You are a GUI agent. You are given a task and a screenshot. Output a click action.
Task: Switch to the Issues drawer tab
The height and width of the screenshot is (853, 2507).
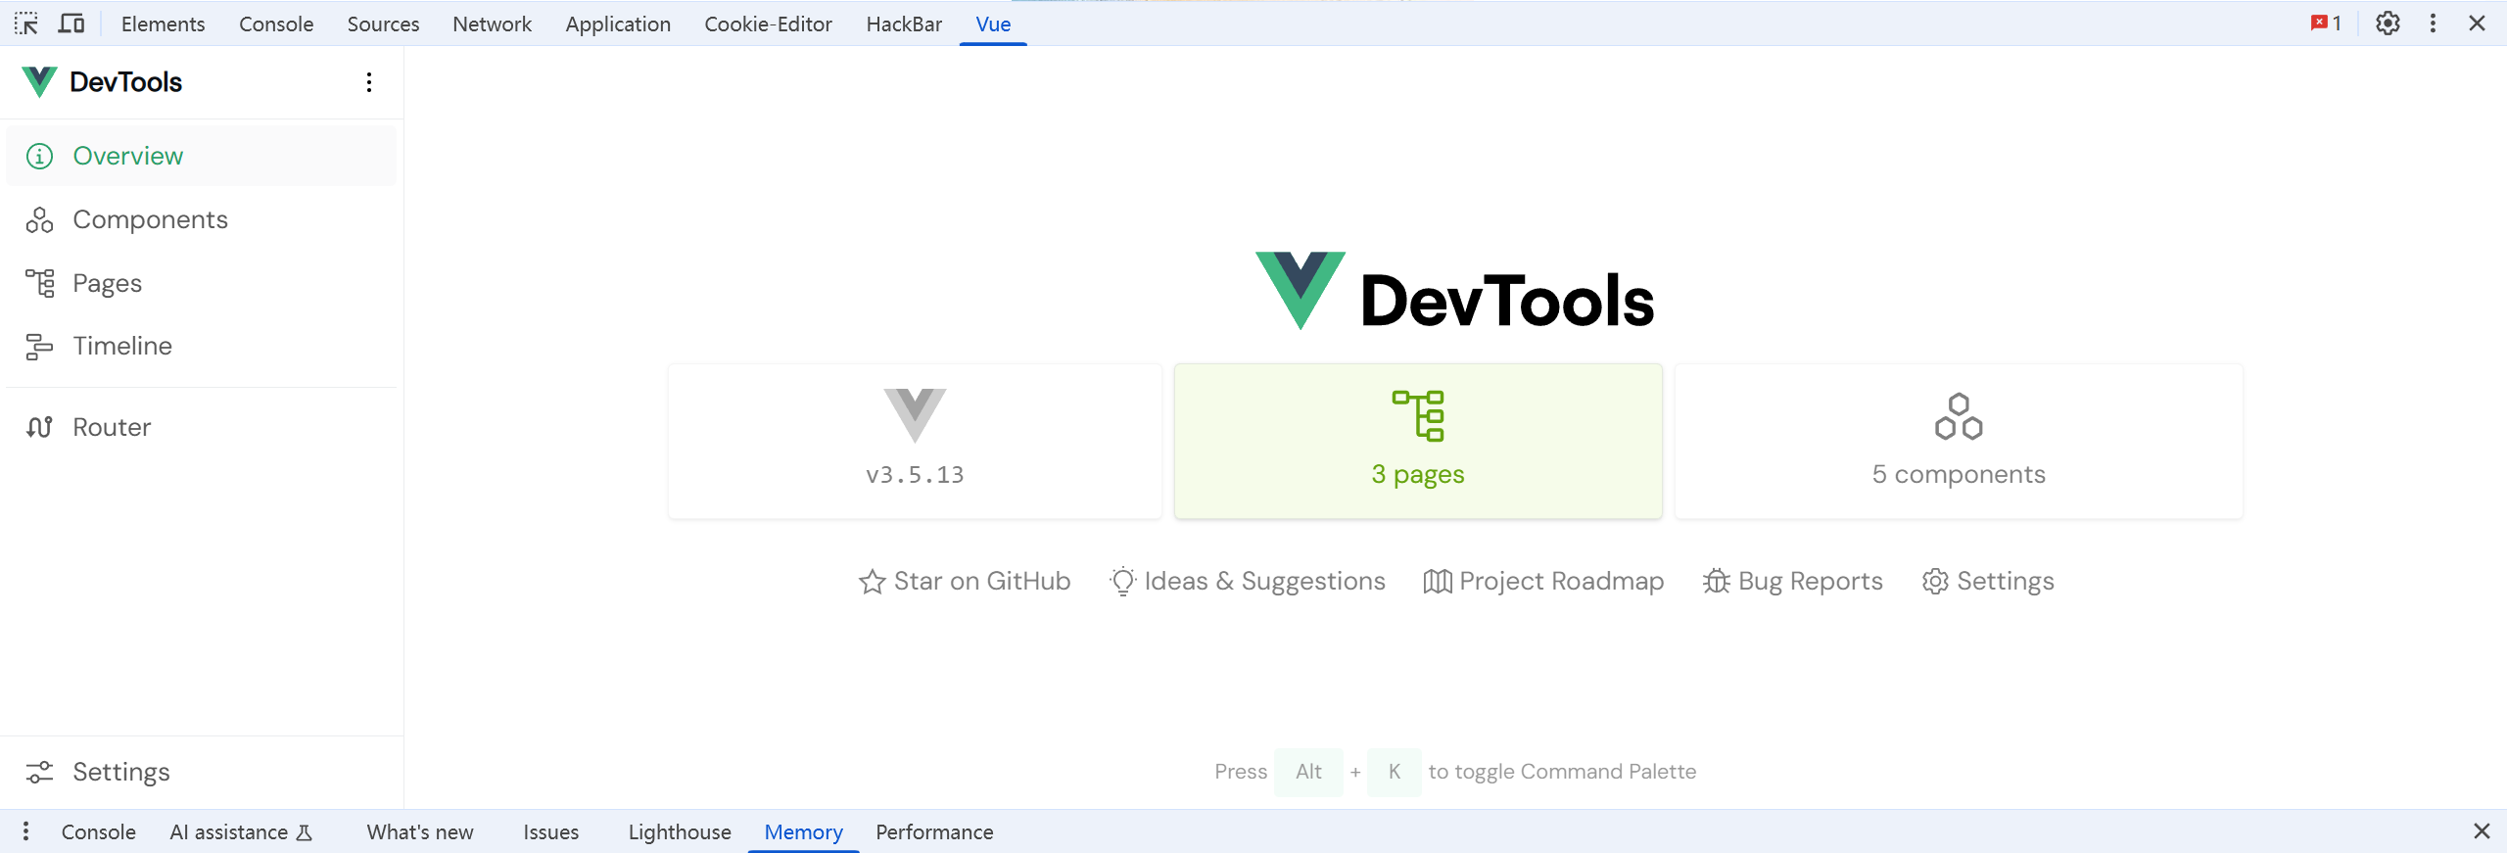click(x=550, y=831)
